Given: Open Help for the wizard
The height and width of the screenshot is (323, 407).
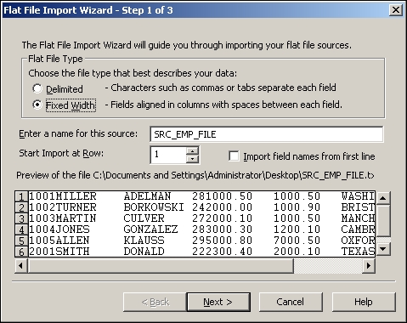Looking at the screenshot, I should 364,302.
